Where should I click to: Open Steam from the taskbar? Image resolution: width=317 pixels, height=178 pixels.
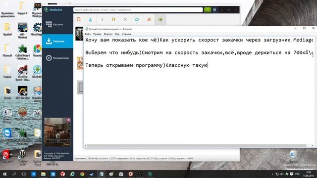pyautogui.click(x=92, y=174)
